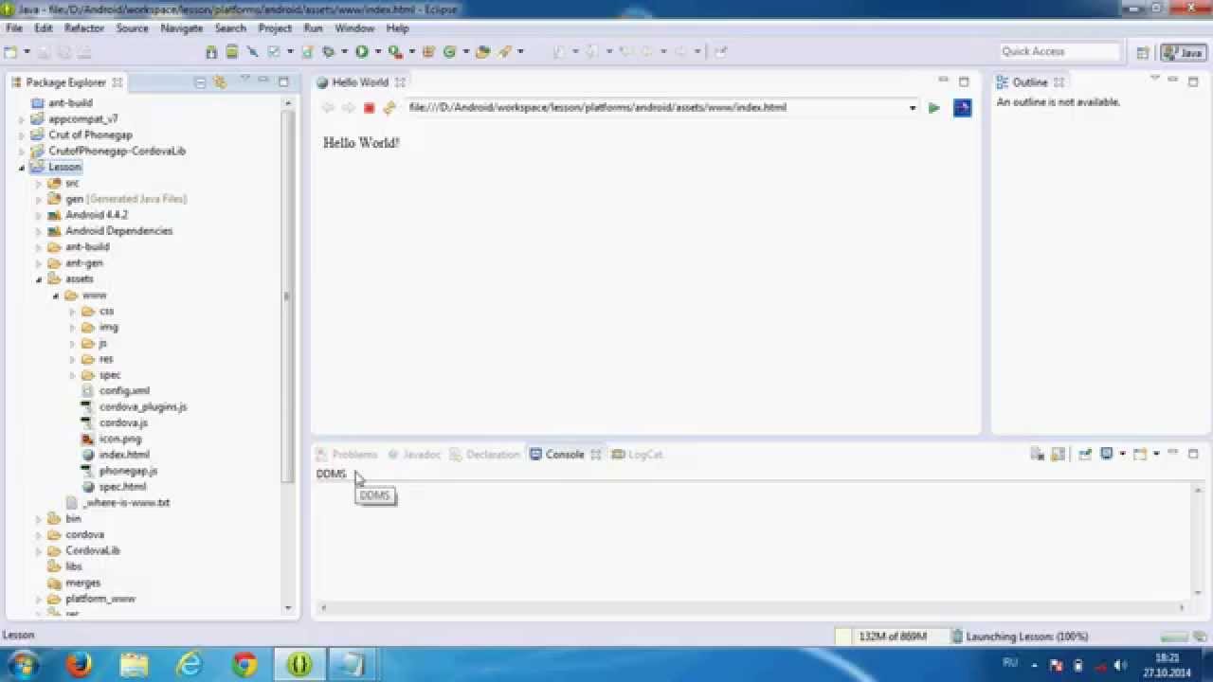This screenshot has width=1213, height=682.
Task: Click the blue browser icon beside Go
Action: 962,108
